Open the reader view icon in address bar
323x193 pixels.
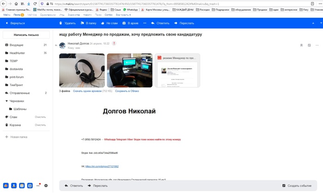coord(312,4)
